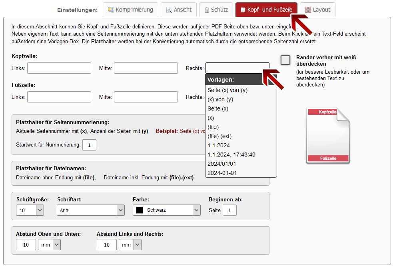Click the black color swatch in Farbe
393x267 pixels.
point(140,210)
